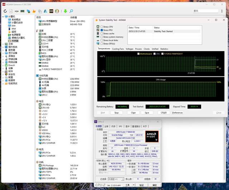Enable the Stress cache checkbox

pyautogui.click(x=102, y=34)
